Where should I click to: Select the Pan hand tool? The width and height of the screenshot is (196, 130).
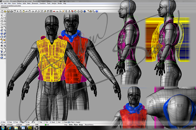coord(30,11)
